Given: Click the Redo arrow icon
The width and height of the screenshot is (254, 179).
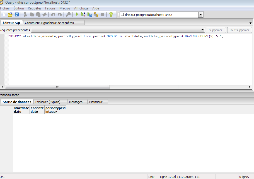Looking at the screenshot, I should 60,14.
